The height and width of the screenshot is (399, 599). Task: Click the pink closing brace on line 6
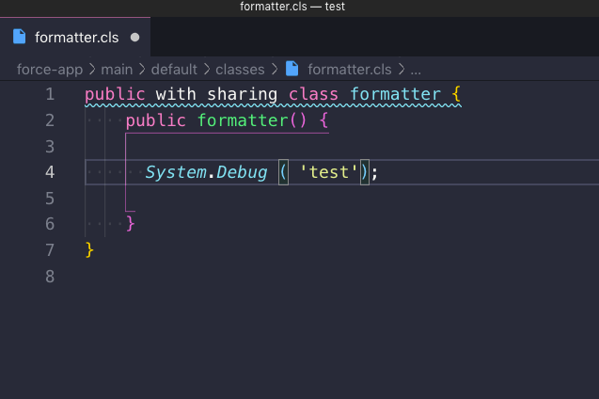click(131, 224)
